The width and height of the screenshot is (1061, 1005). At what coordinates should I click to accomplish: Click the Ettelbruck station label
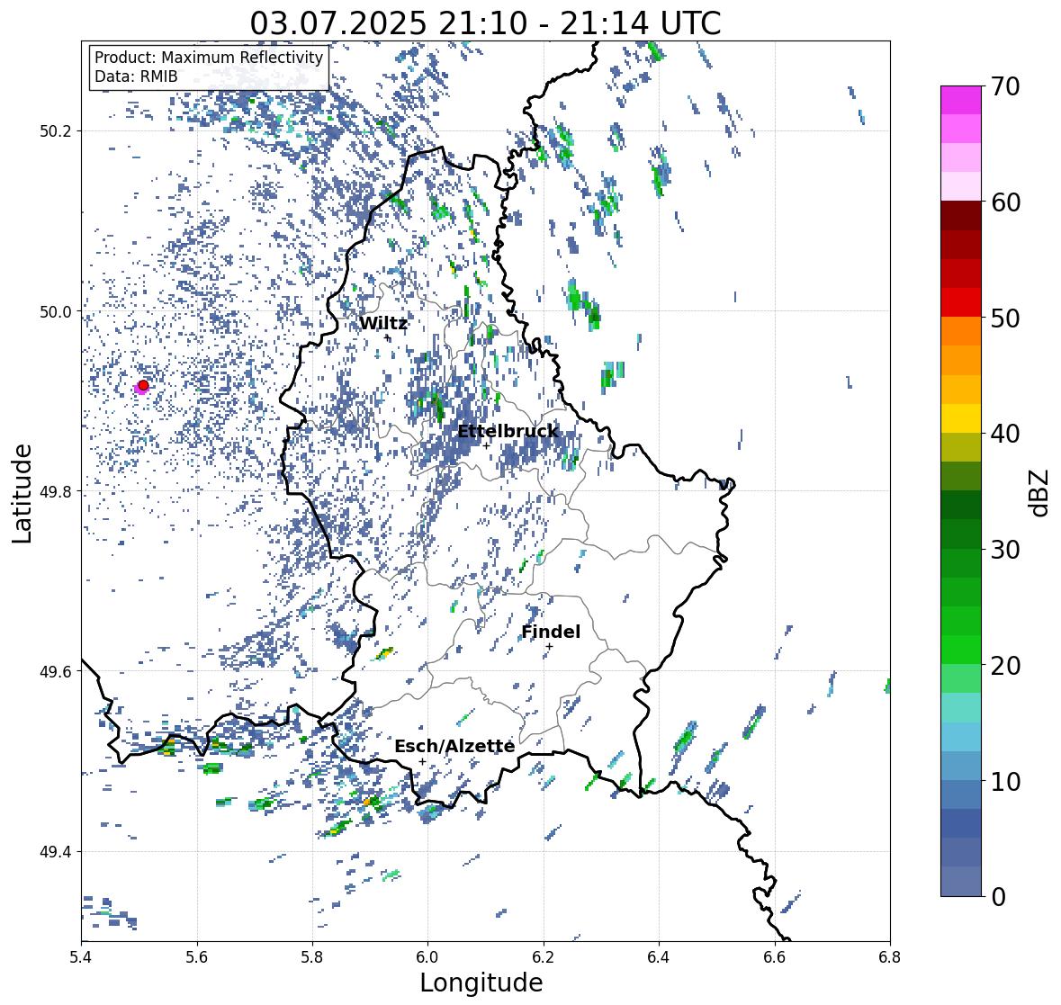(x=508, y=431)
